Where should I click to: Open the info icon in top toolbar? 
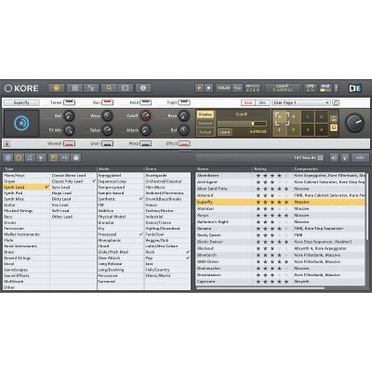coord(143,88)
